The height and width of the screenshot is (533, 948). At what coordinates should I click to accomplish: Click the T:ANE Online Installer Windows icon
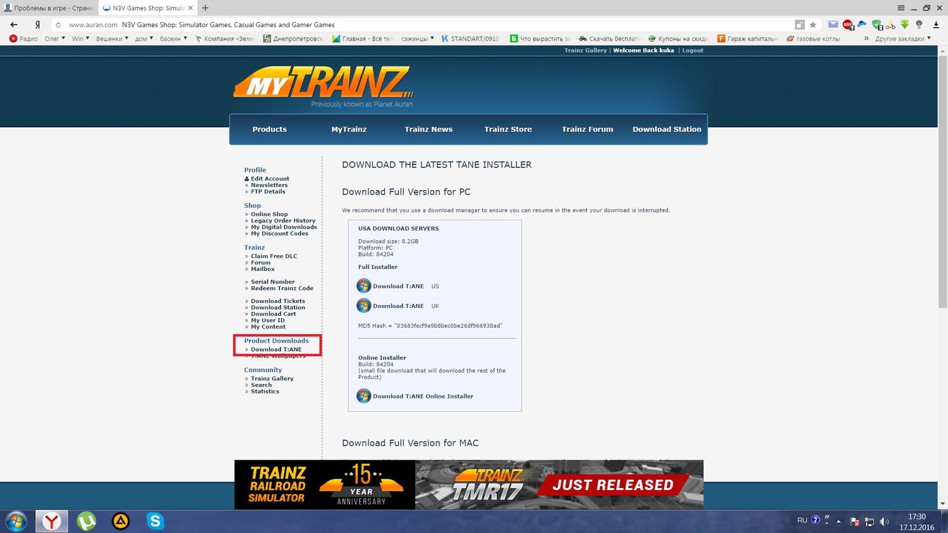coord(363,396)
